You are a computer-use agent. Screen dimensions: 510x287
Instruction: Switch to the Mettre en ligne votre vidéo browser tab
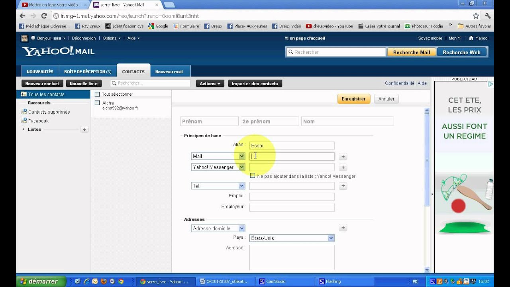pos(53,5)
